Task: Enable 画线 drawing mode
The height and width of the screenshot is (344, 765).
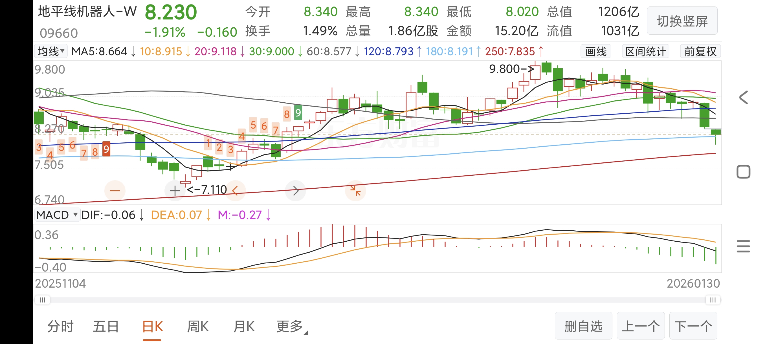Action: click(595, 52)
